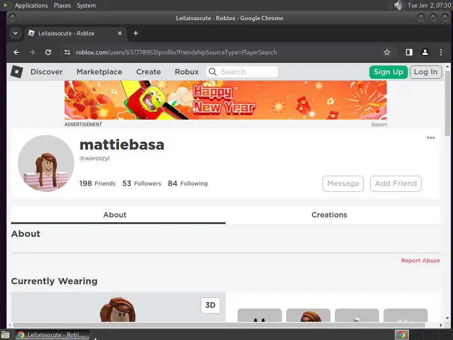Go back with the browser back arrow
Screen dimensions: 453x340
(16, 52)
